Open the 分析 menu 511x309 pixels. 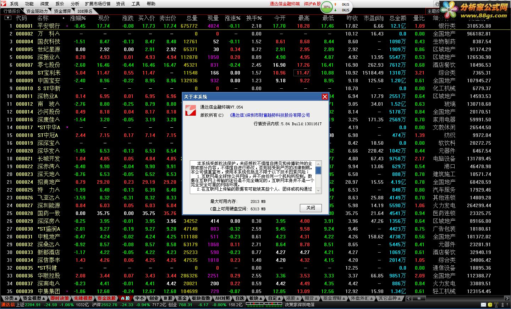point(75,4)
